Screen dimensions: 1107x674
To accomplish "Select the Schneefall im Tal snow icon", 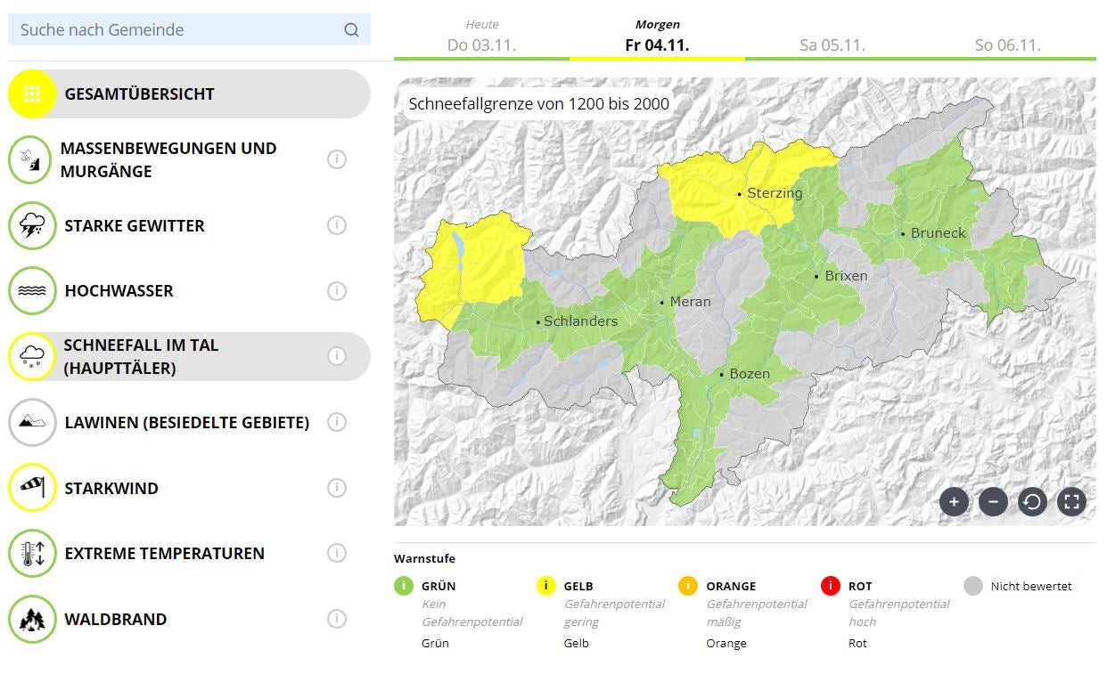I will 32,356.
